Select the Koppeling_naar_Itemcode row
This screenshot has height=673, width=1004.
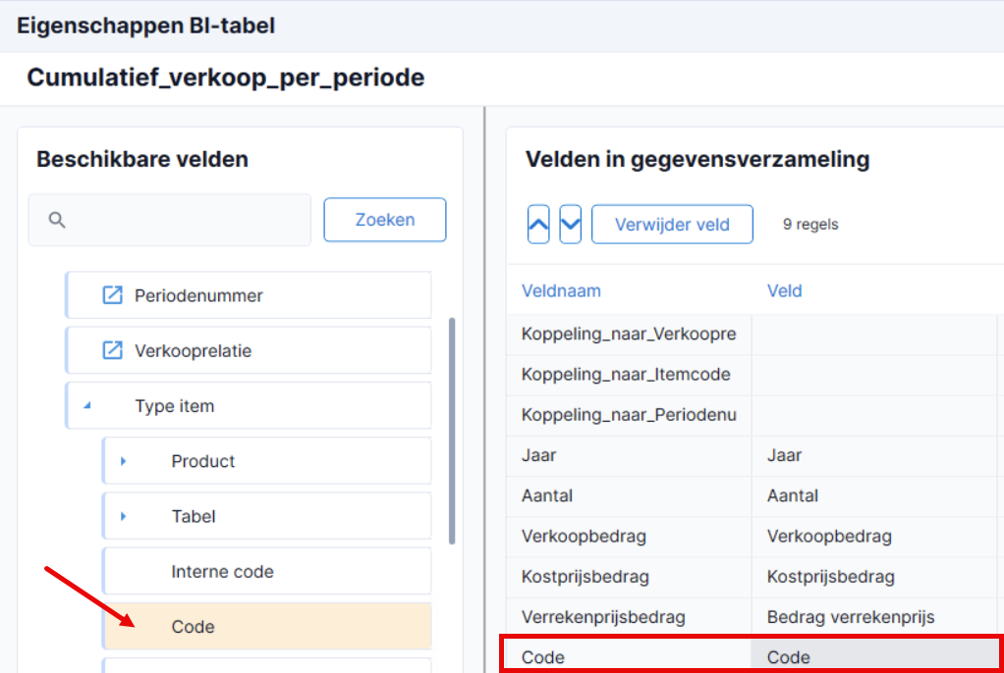(754, 374)
